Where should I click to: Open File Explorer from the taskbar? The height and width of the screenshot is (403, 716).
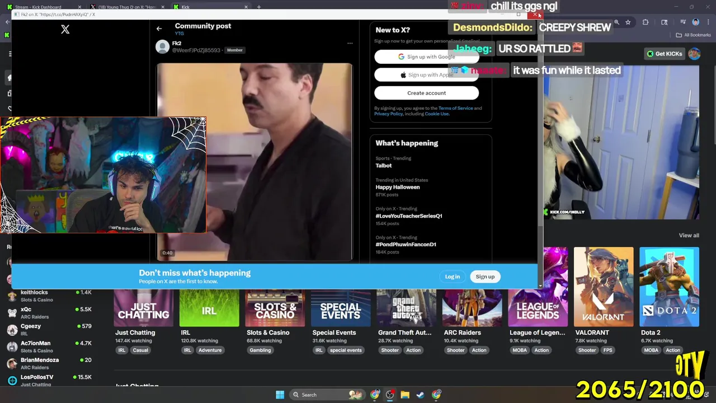pos(405,395)
